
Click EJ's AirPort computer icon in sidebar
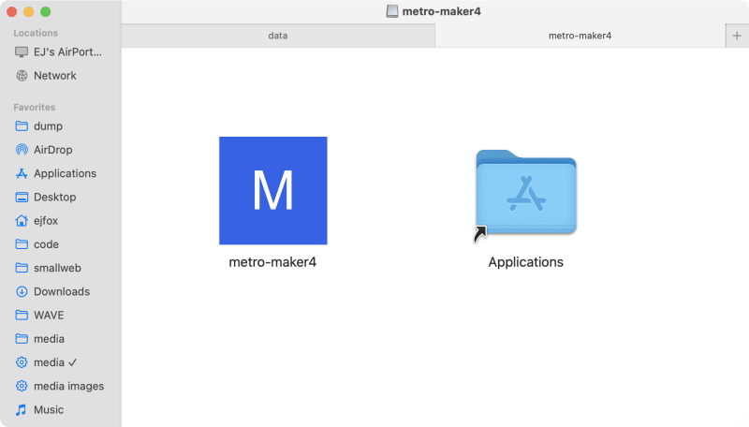(x=22, y=52)
